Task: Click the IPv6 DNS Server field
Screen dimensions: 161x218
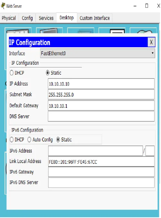Action: (x=101, y=182)
